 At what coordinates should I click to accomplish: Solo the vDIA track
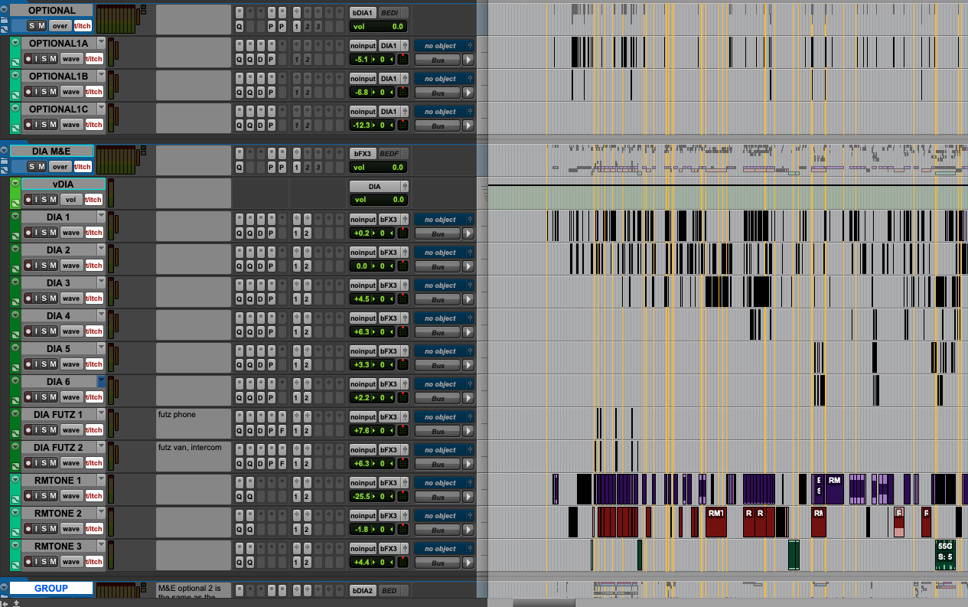pos(45,200)
